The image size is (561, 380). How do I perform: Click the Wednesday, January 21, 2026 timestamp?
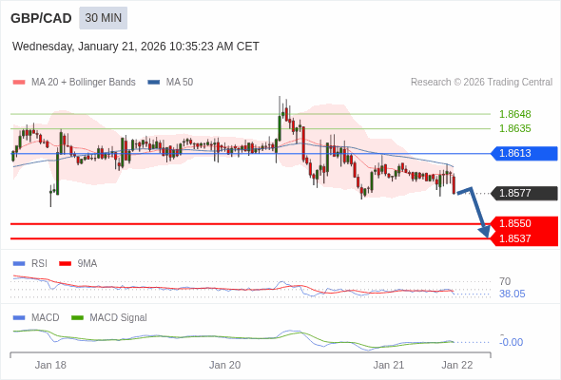point(136,47)
